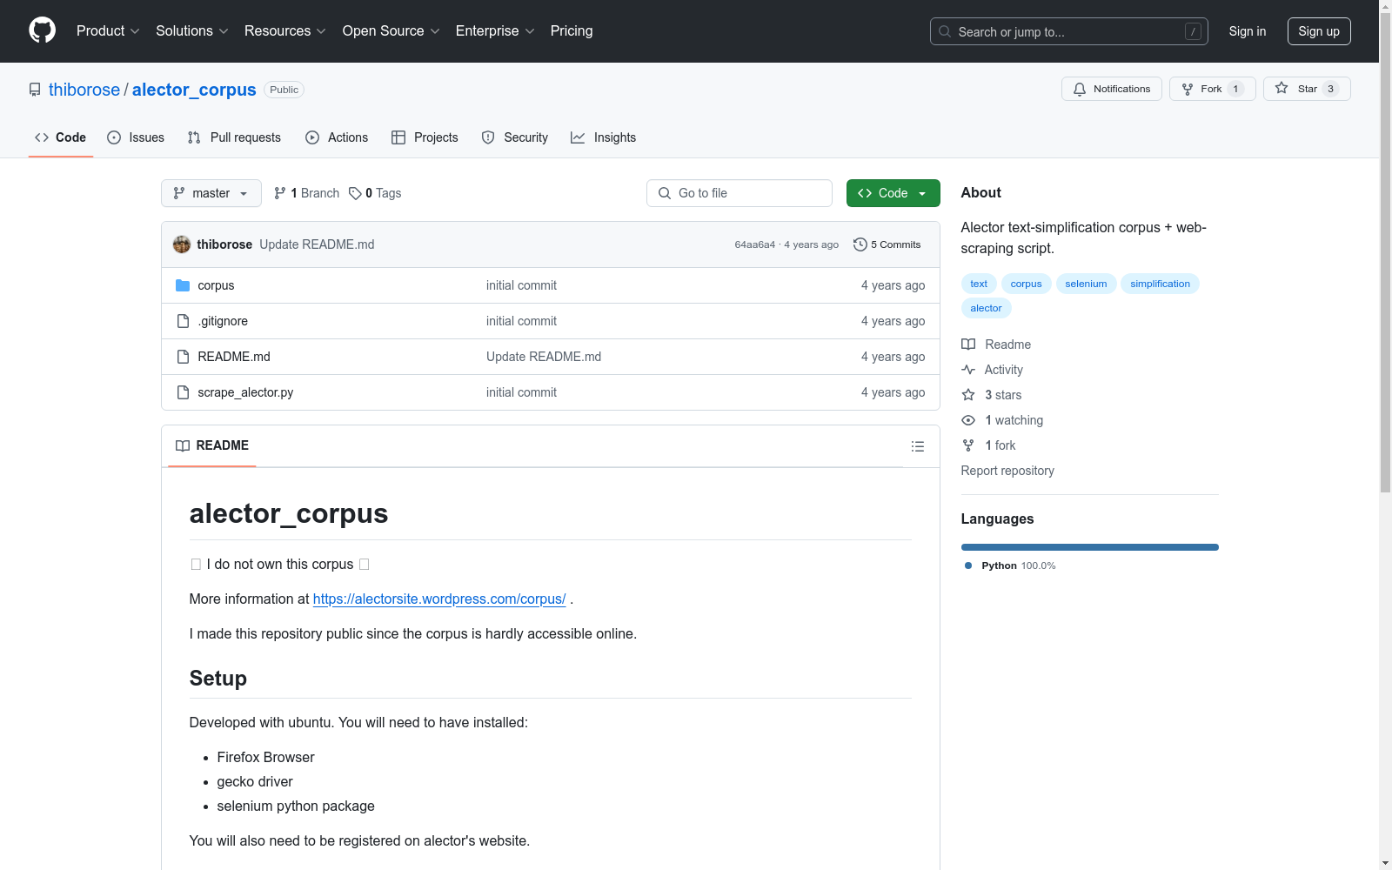Image resolution: width=1392 pixels, height=870 pixels.
Task: Click Sign in
Action: 1248,31
